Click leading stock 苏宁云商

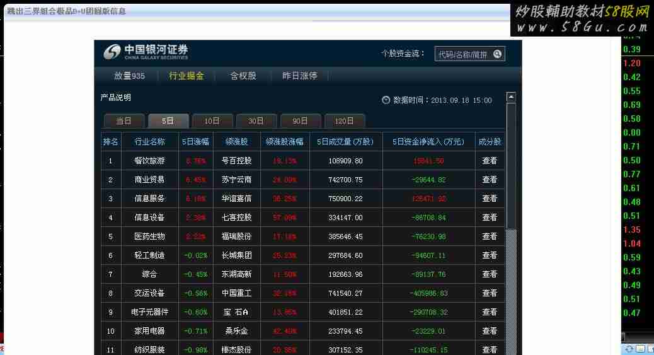point(236,180)
